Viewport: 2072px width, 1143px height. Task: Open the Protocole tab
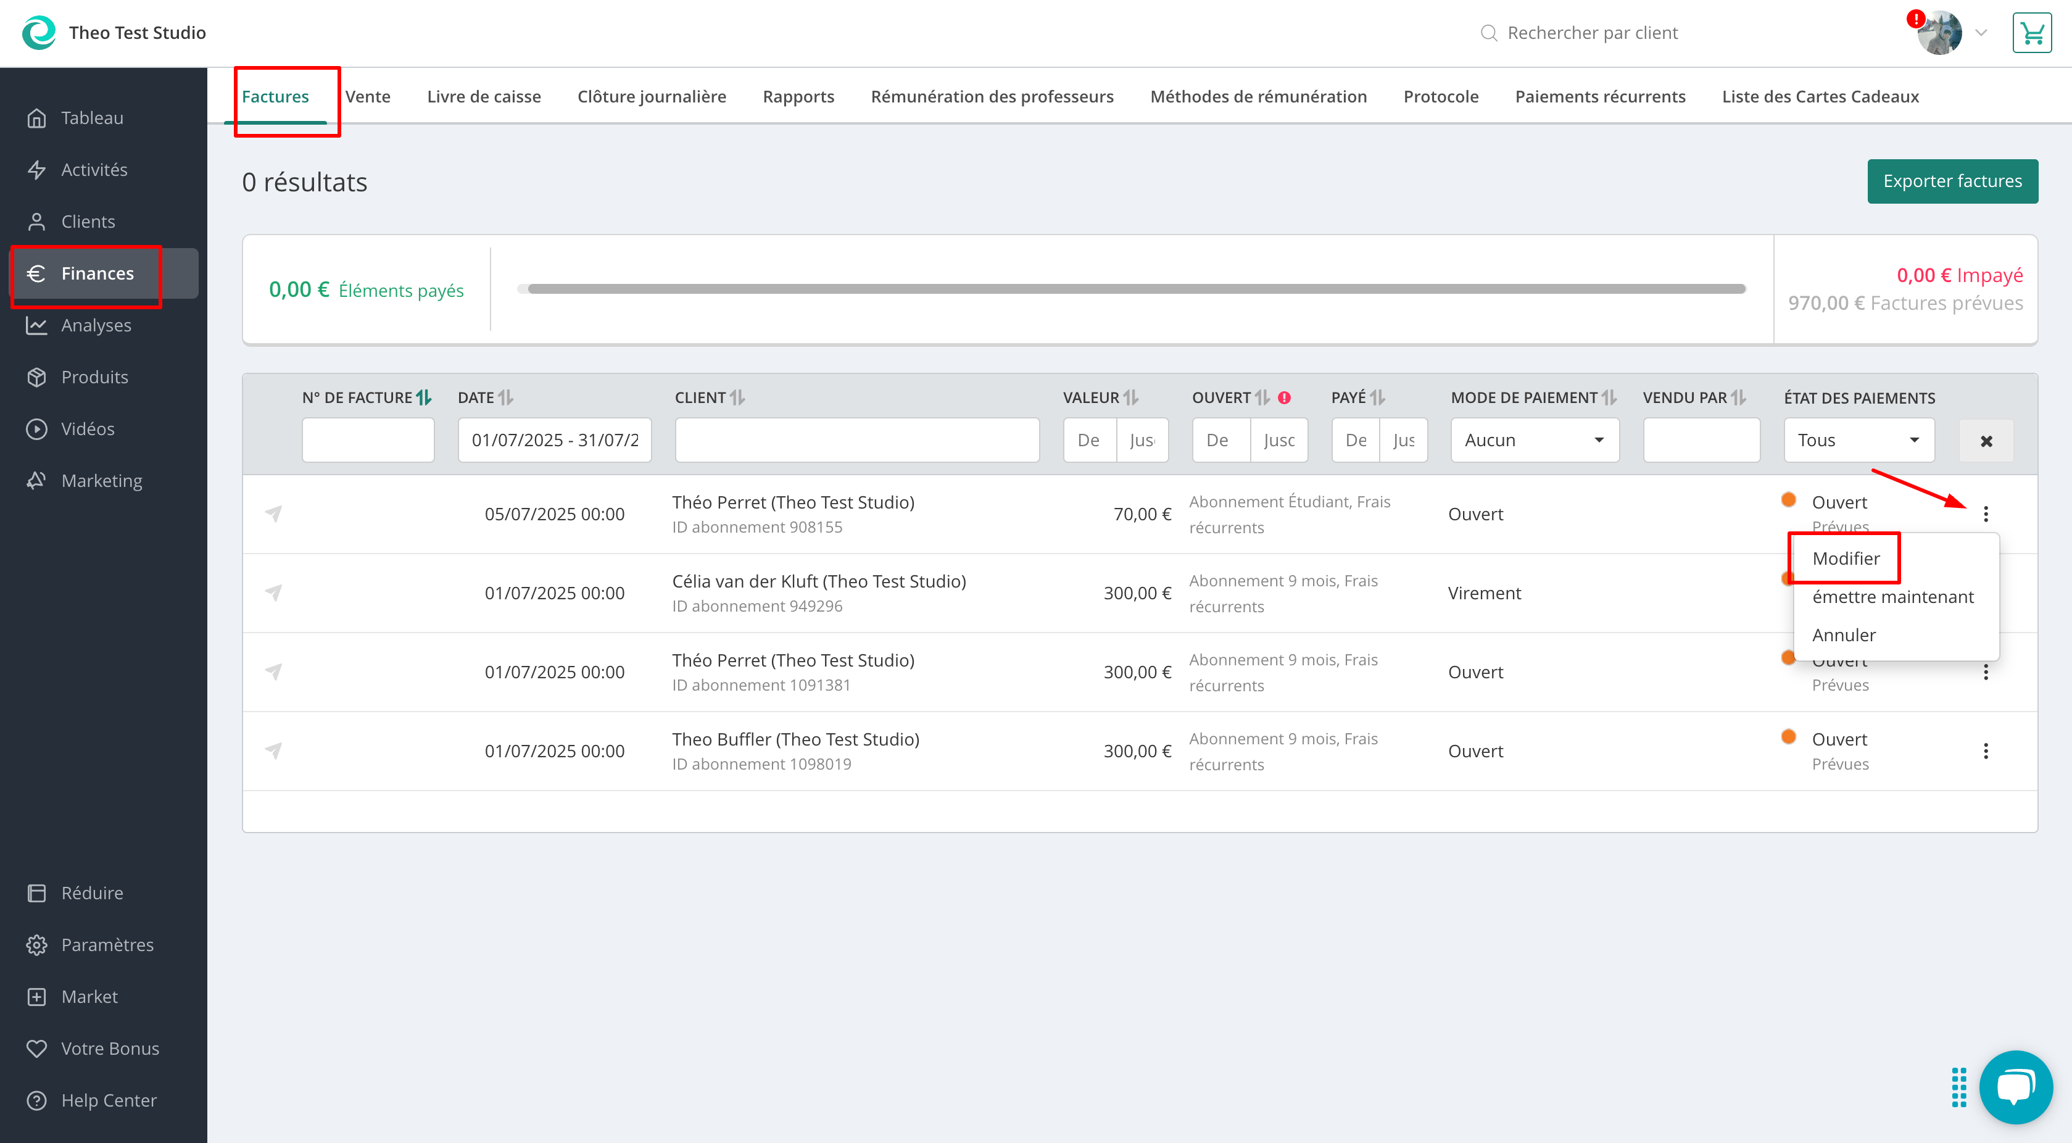pos(1441,96)
